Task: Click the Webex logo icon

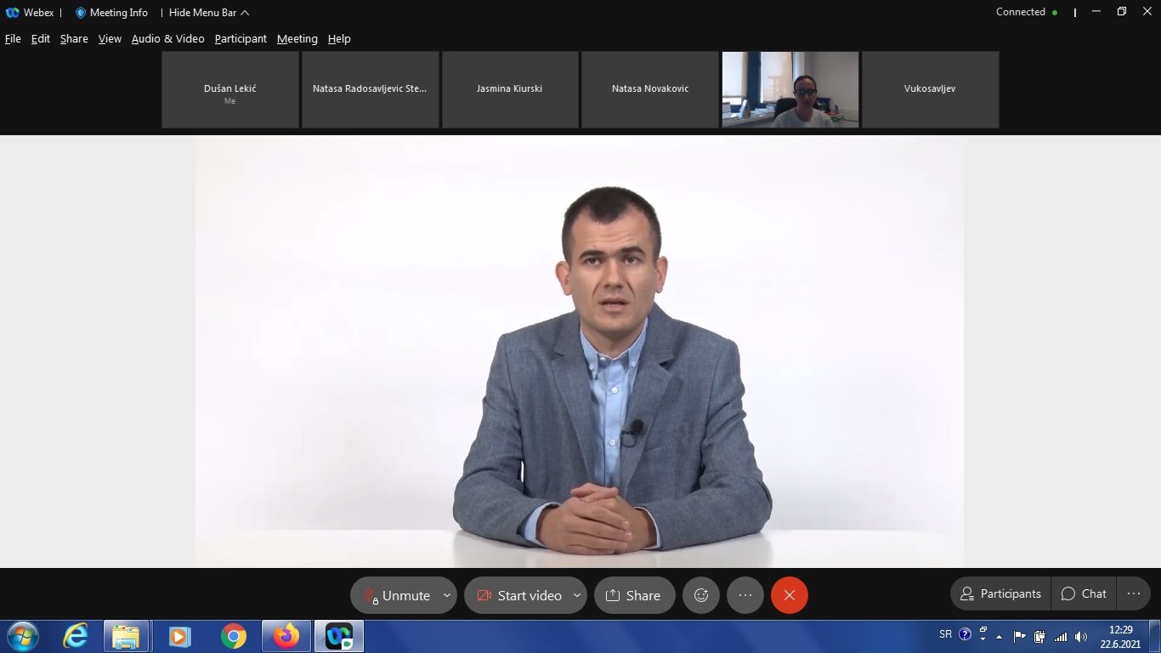Action: tap(12, 13)
